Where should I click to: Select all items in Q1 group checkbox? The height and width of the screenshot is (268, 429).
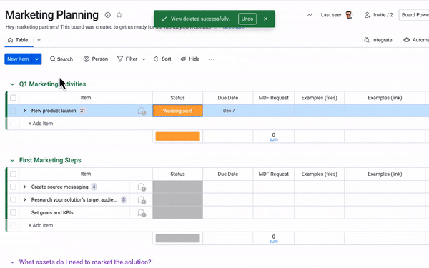click(13, 98)
